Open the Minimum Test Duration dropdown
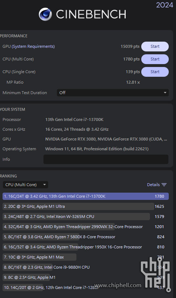 click(x=113, y=93)
